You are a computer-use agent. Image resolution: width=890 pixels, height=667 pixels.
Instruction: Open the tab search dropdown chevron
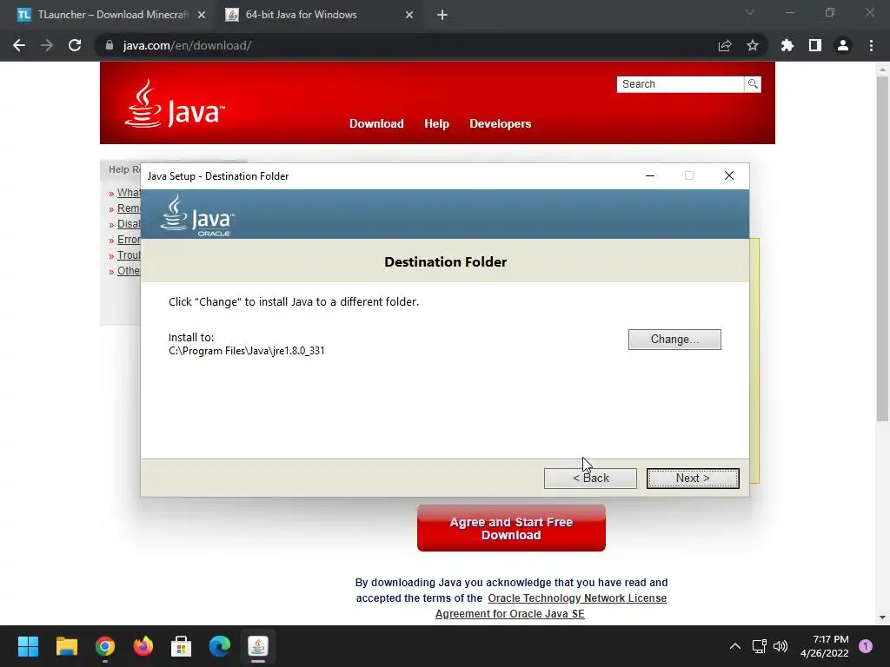coord(750,12)
